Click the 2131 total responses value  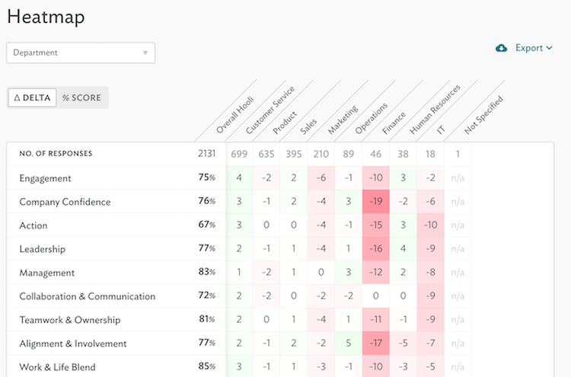[206, 154]
